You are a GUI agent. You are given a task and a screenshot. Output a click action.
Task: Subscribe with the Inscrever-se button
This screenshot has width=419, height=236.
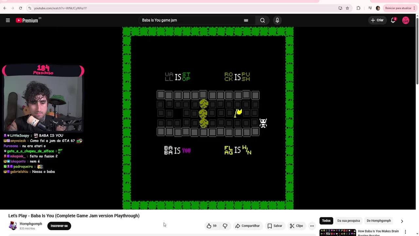click(59, 226)
